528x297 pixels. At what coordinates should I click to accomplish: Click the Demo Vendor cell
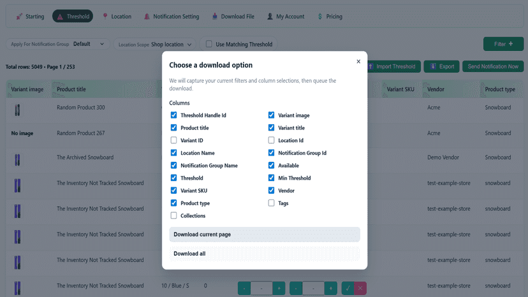(443, 157)
